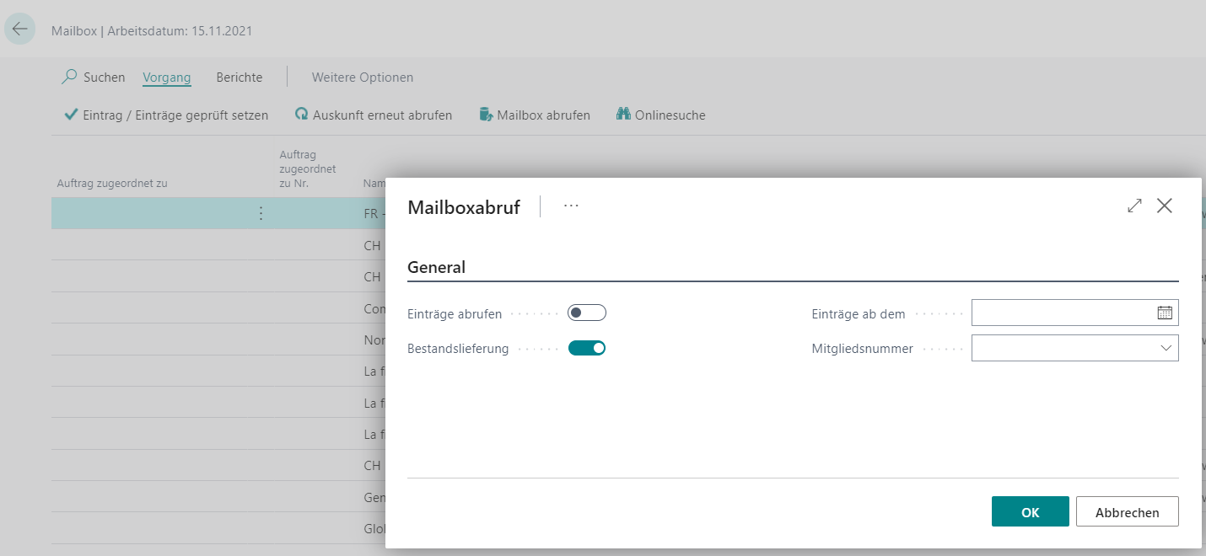1206x556 pixels.
Task: Click the Mailbox abrufen icon
Action: (x=487, y=115)
